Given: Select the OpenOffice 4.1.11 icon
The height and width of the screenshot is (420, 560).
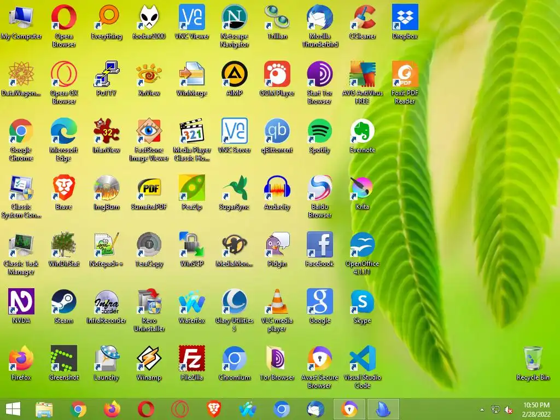Looking at the screenshot, I should (x=363, y=253).
